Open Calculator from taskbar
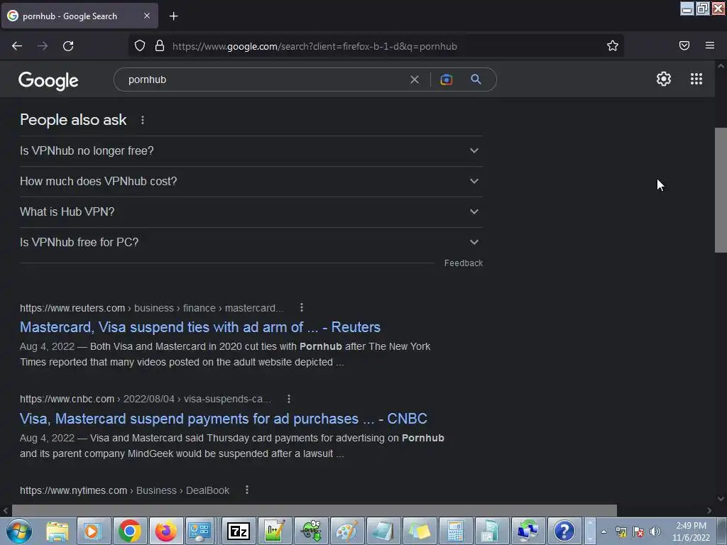This screenshot has height=545, width=727. coord(455,531)
